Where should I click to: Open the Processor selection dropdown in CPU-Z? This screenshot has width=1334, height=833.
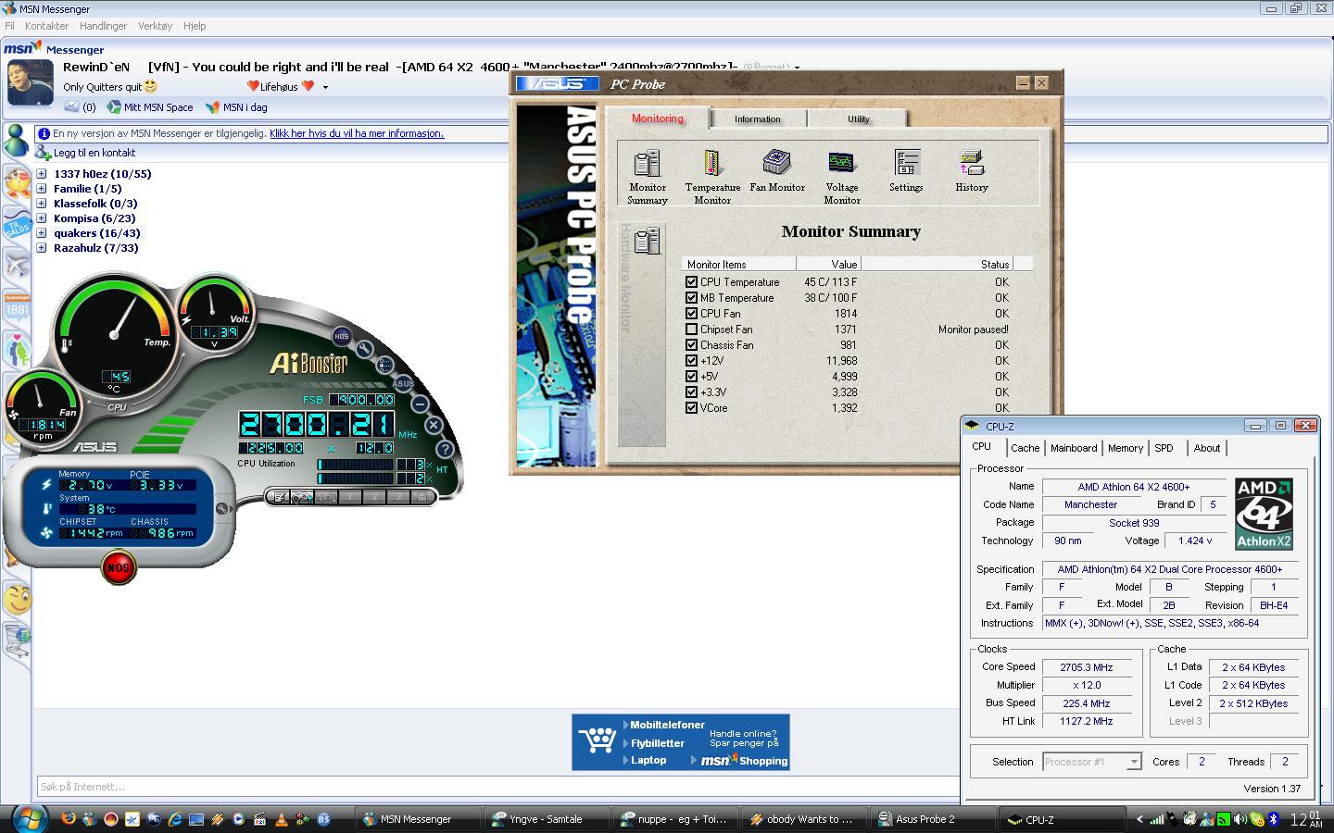(1134, 762)
